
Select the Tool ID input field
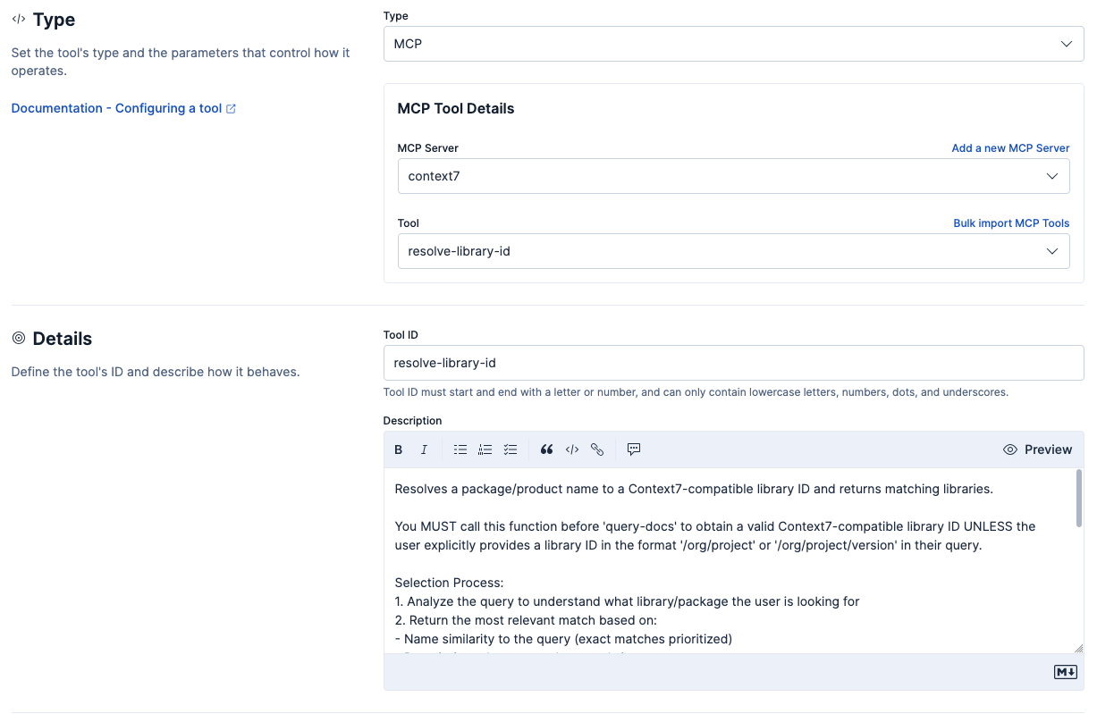pos(733,362)
